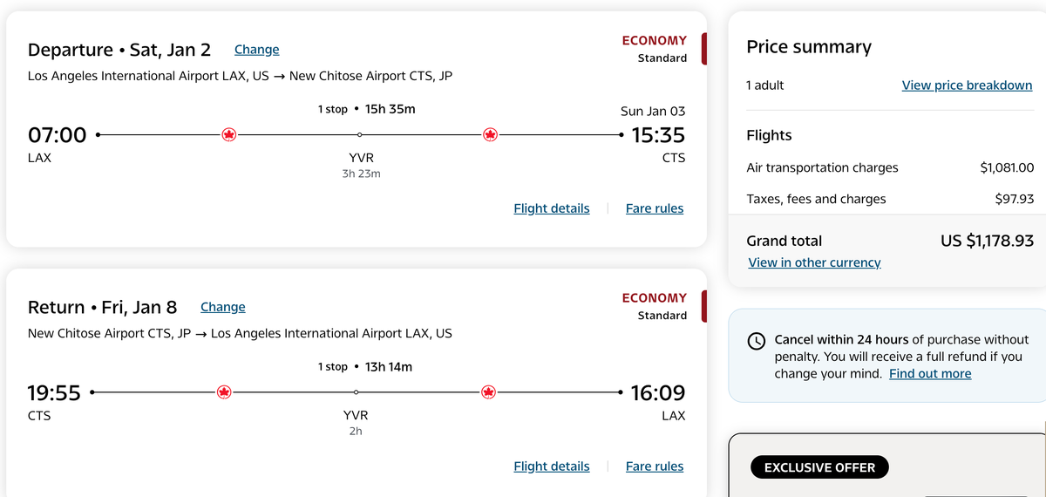The image size is (1046, 497).
Task: Click the clock icon beside cancellation notice
Action: (x=757, y=341)
